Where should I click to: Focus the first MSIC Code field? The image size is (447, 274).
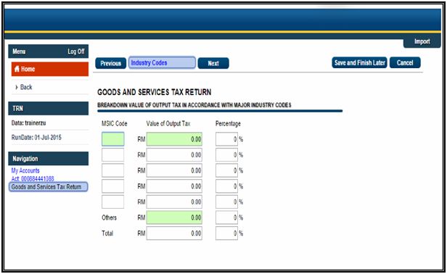(113, 139)
